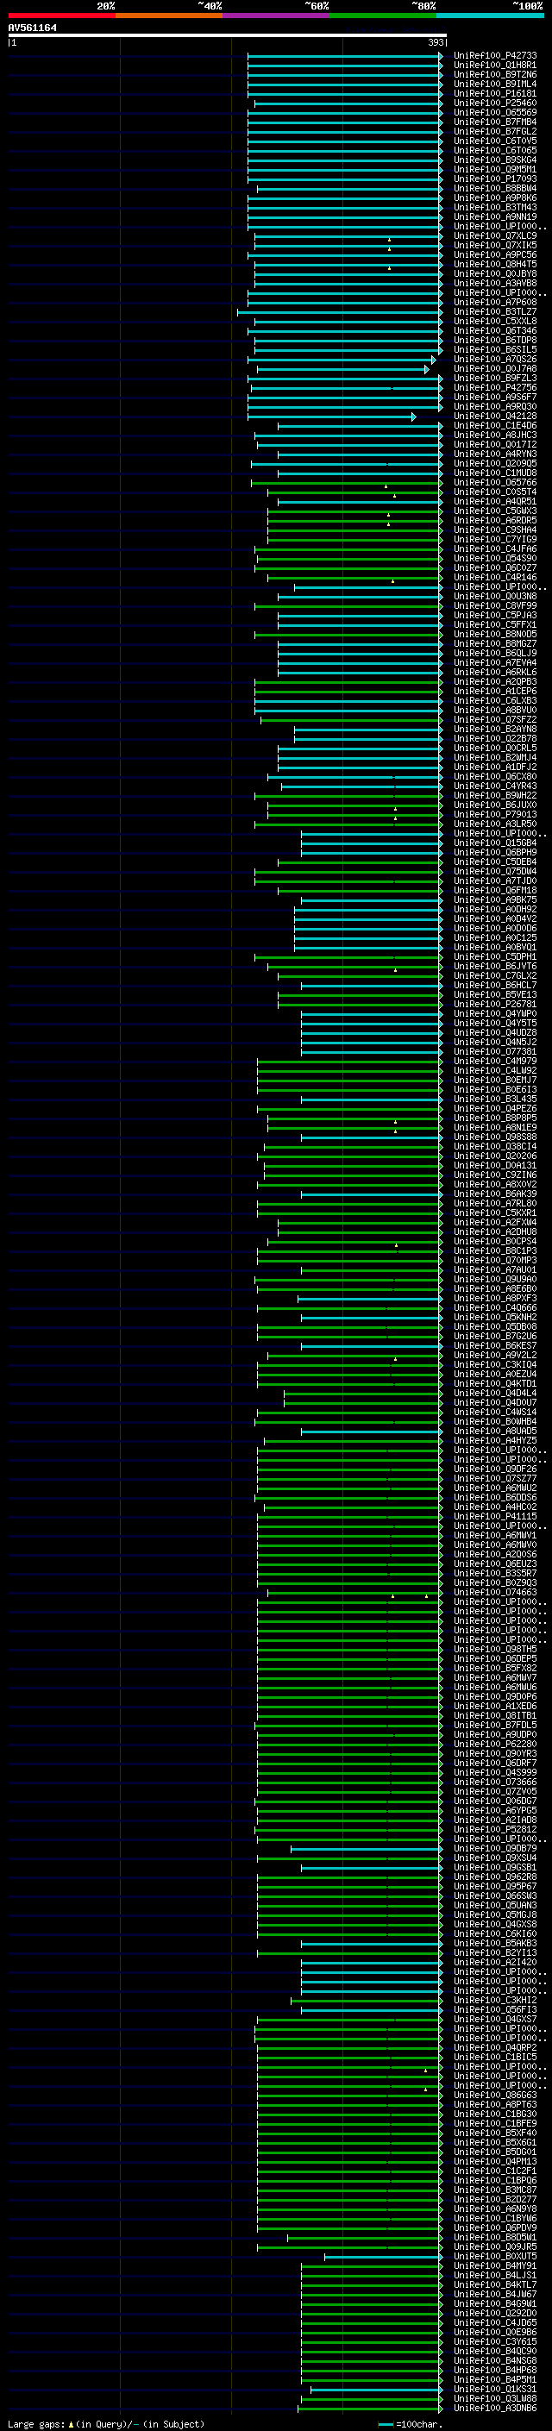552x2431 pixels.
Task: Click the query end position 393
Action: click(x=436, y=42)
